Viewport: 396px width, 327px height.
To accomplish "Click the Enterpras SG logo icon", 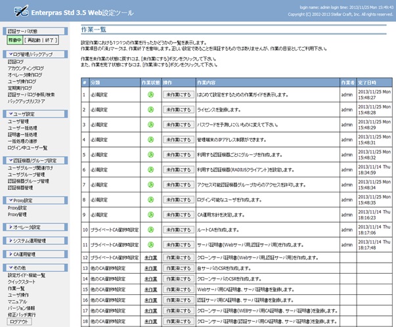I will (21, 11).
